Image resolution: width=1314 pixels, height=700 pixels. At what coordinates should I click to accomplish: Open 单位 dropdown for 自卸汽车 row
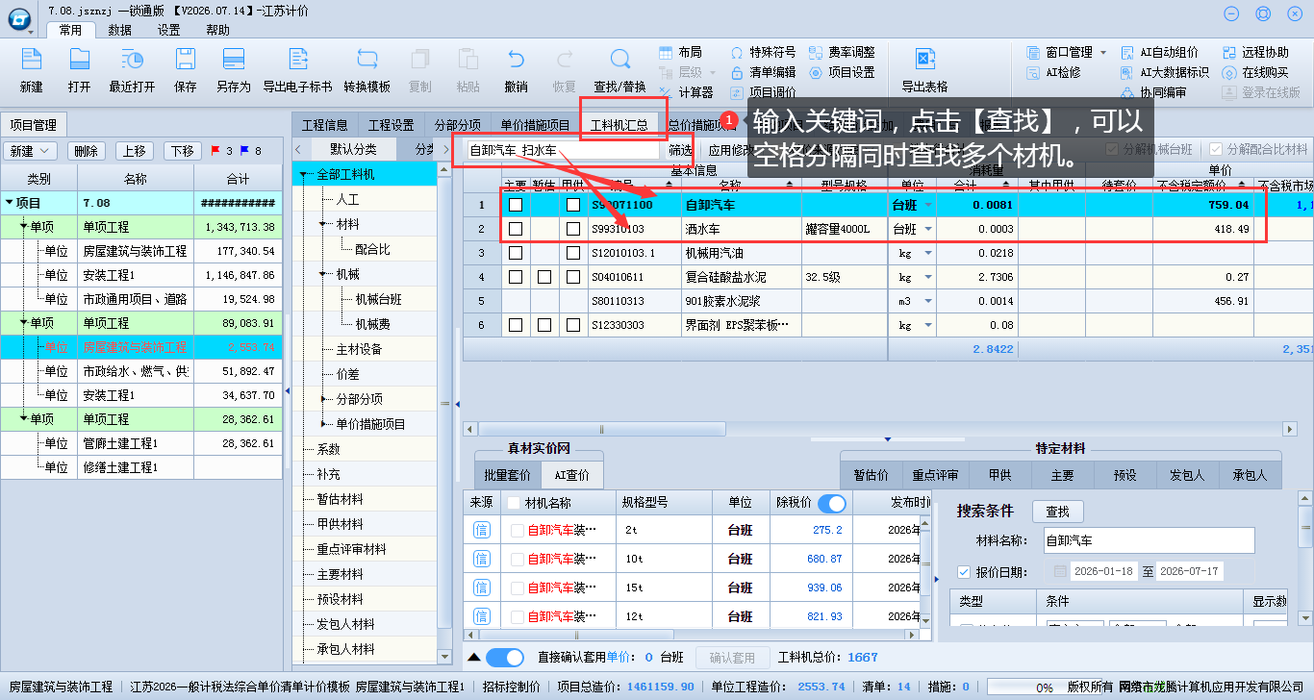point(928,205)
